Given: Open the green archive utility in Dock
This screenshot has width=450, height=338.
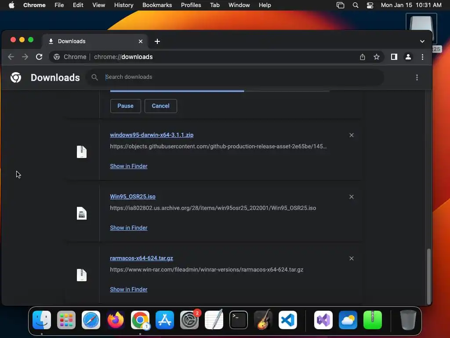Looking at the screenshot, I should tap(373, 320).
